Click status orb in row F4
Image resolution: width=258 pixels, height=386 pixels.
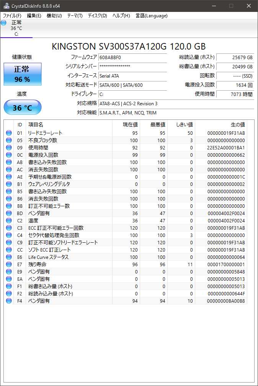pyautogui.click(x=9, y=301)
